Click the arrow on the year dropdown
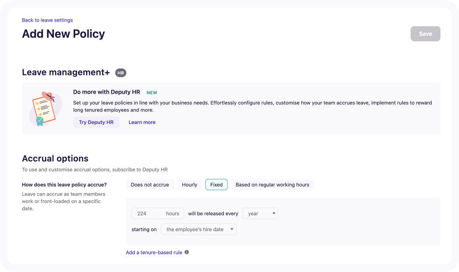459x272 pixels. 274,213
